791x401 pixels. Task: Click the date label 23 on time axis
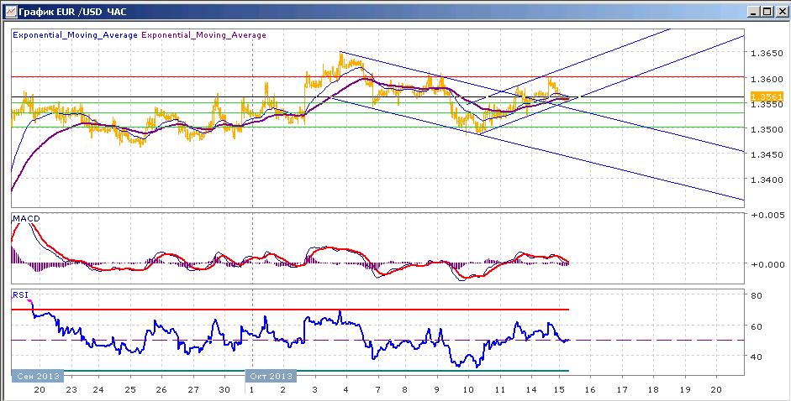(71, 390)
